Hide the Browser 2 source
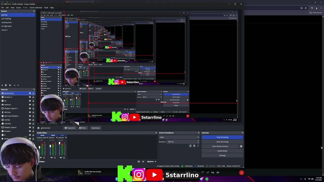This screenshot has width=324, height=182. pyautogui.click(x=30, y=97)
